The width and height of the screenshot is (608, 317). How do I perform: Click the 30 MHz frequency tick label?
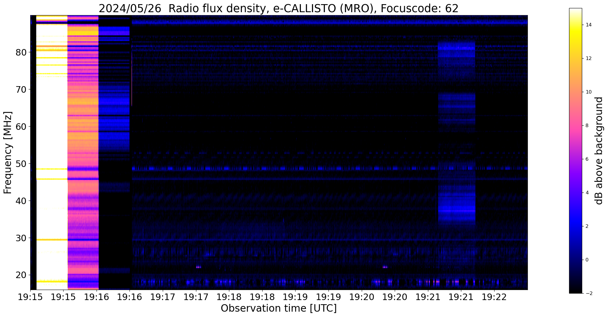[x=21, y=238]
